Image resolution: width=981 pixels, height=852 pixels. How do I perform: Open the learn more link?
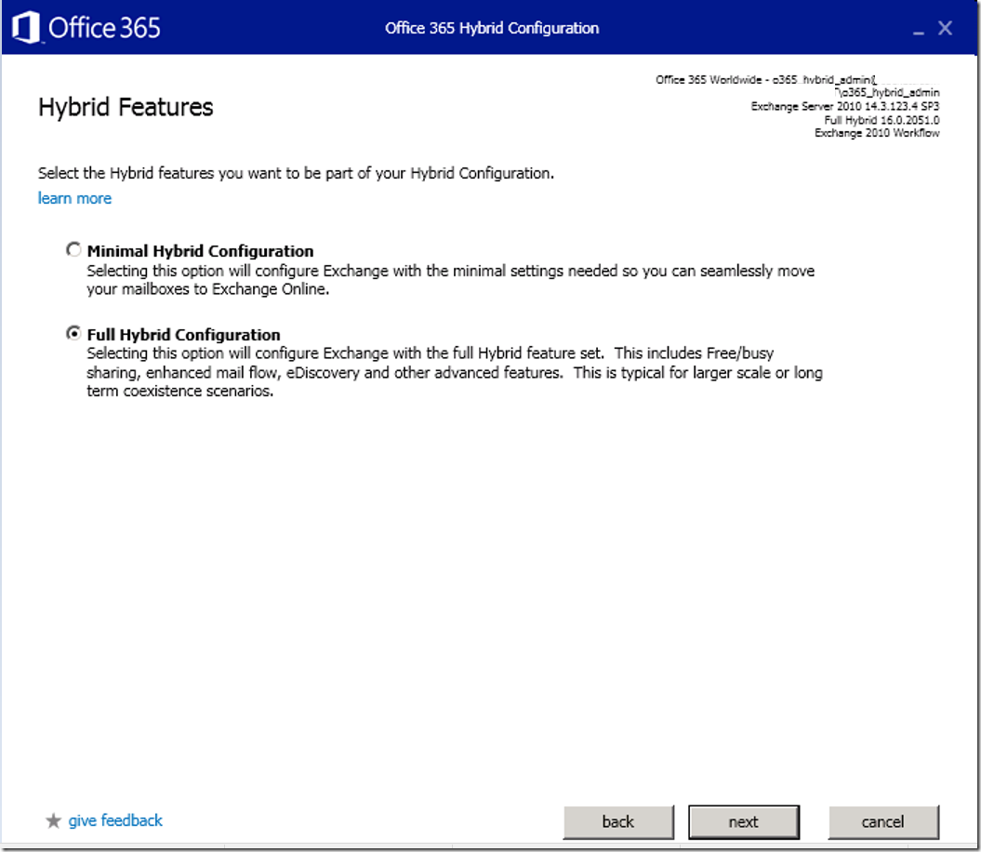pyautogui.click(x=74, y=198)
